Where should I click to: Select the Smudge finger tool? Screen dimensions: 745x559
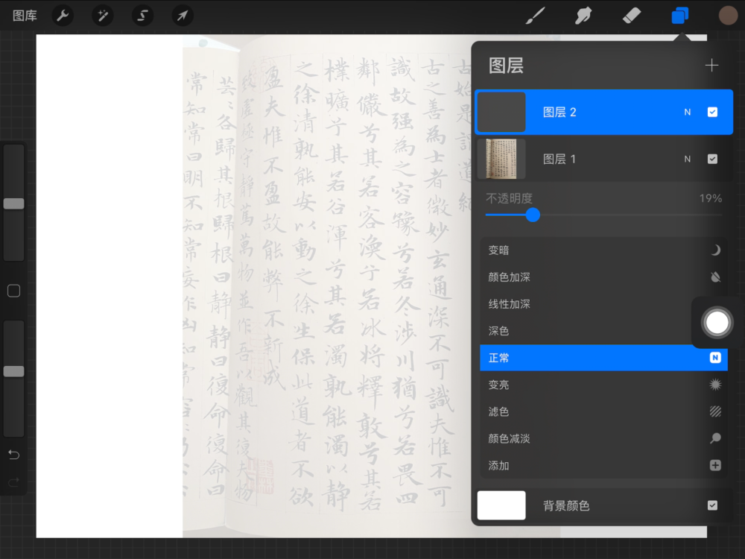[583, 16]
